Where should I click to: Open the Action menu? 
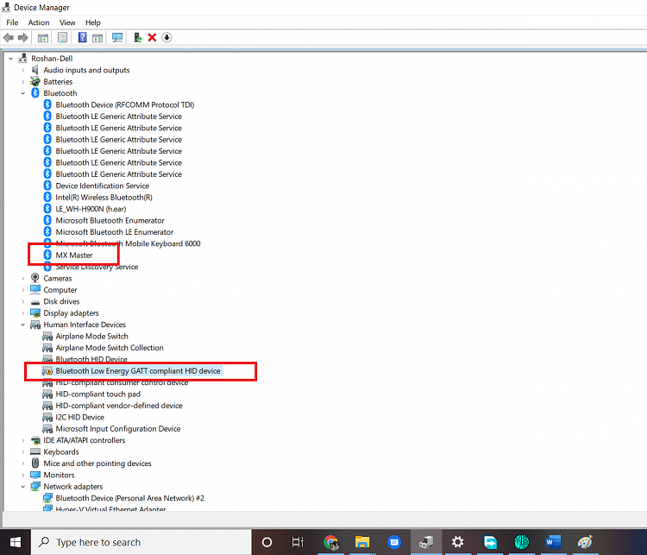[39, 22]
